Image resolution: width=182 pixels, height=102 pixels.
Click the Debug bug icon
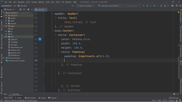[x=147, y=6]
